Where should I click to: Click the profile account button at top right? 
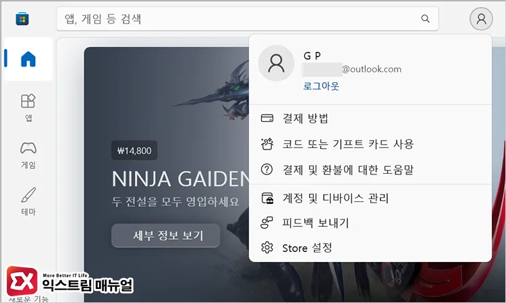pos(481,19)
